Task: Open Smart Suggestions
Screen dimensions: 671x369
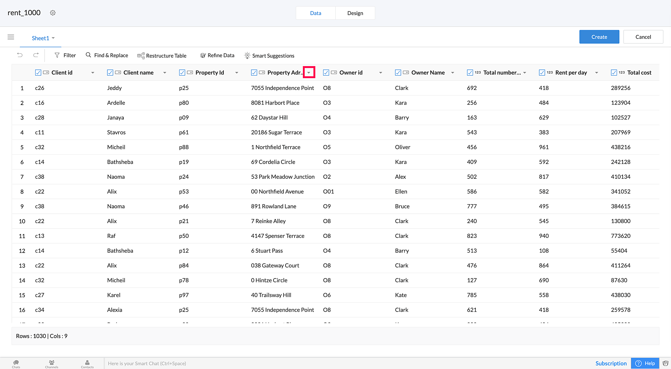Action: click(x=269, y=56)
